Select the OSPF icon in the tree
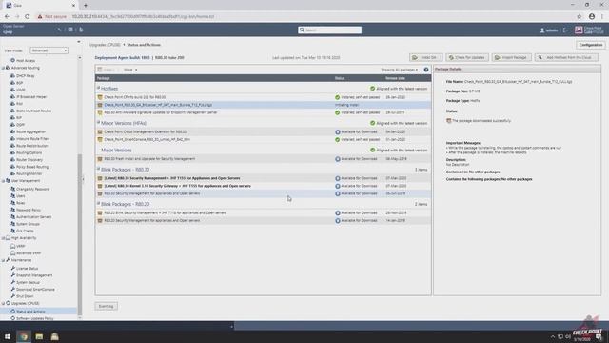 [x=12, y=125]
